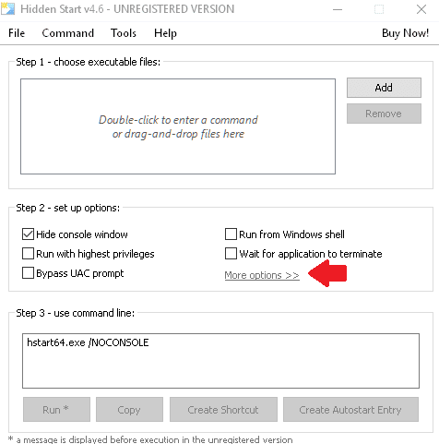Open the Help menu
Screen dimensions: 439x444
(x=165, y=33)
